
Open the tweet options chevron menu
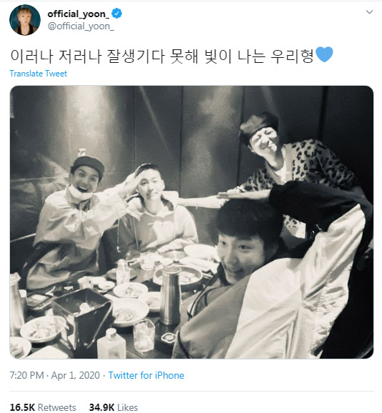click(x=369, y=12)
